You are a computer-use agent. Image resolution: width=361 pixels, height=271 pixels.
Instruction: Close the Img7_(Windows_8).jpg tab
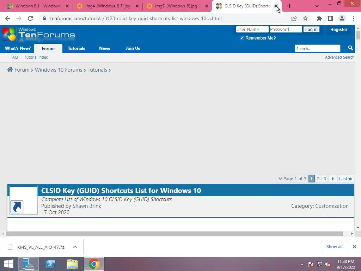[x=207, y=6]
